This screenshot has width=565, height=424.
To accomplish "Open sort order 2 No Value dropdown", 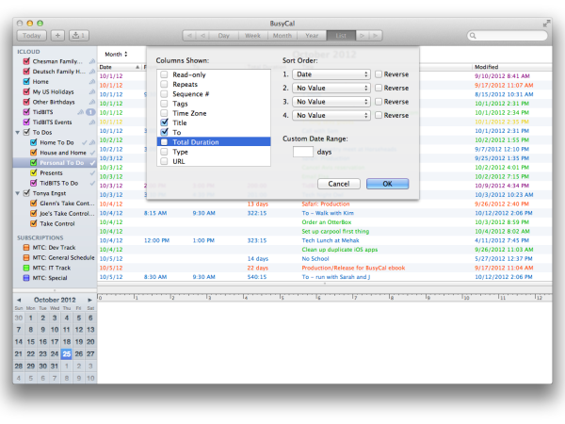I will tap(331, 88).
